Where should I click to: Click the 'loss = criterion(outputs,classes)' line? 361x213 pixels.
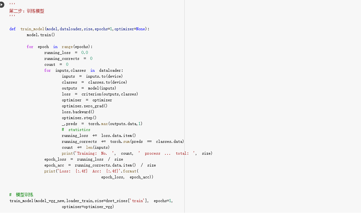100,94
